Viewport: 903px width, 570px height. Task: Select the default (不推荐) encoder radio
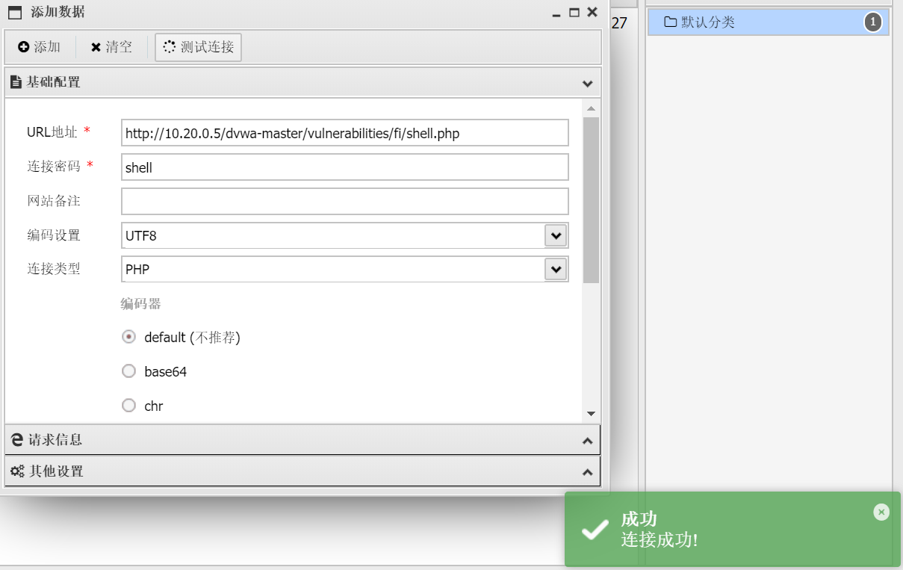click(x=129, y=337)
